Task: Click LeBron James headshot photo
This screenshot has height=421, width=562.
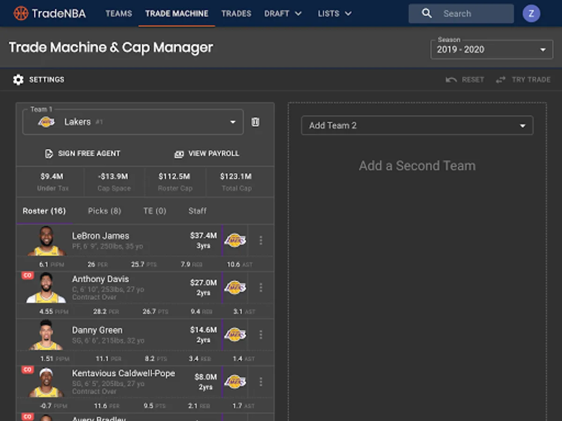Action: click(46, 241)
